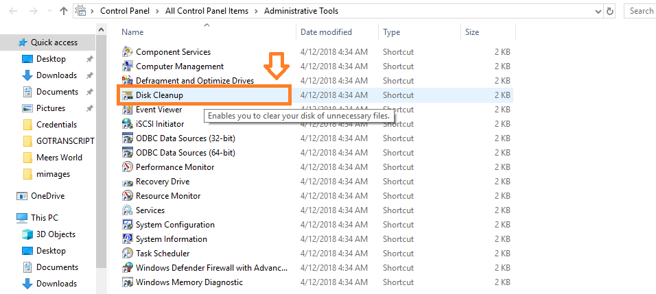Image resolution: width=656 pixels, height=294 pixels.
Task: Refresh the Administrative Tools folder
Action: [x=611, y=11]
